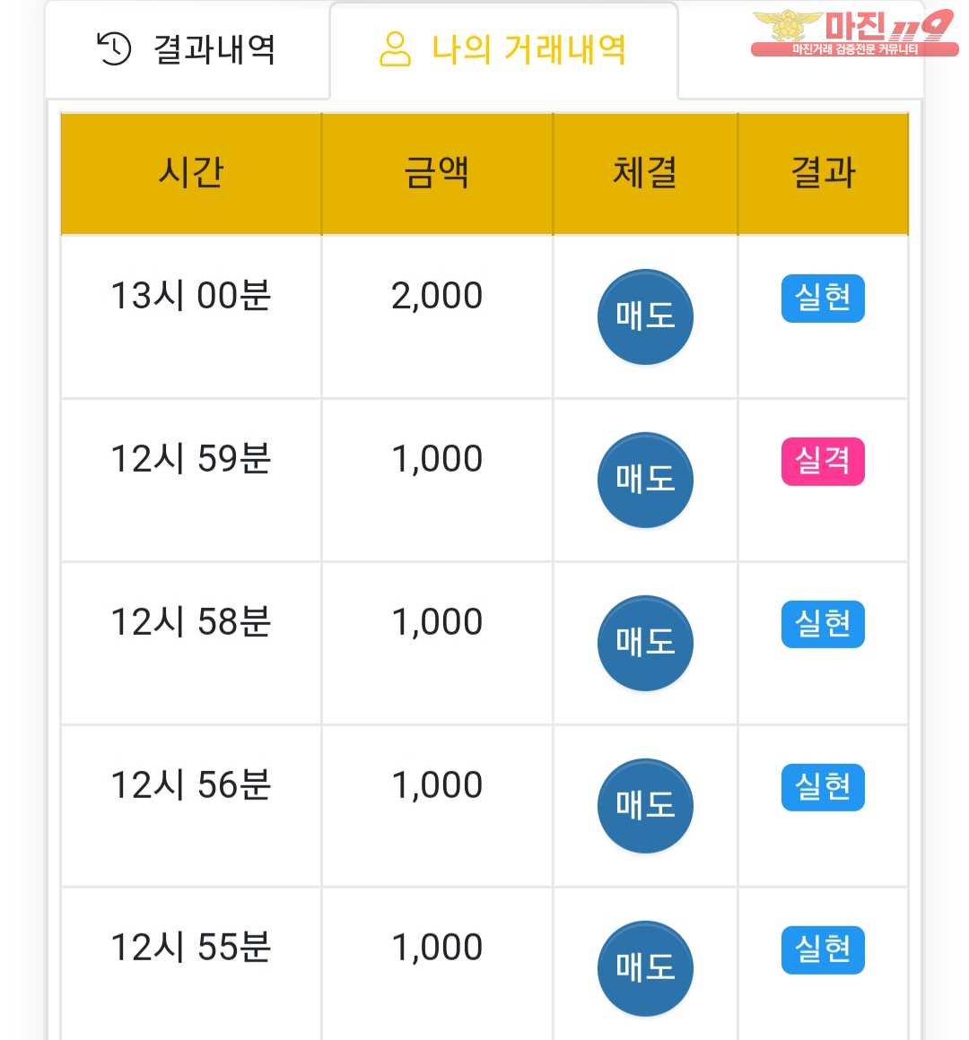Click the user profile icon
This screenshot has width=969, height=1040.
click(395, 48)
